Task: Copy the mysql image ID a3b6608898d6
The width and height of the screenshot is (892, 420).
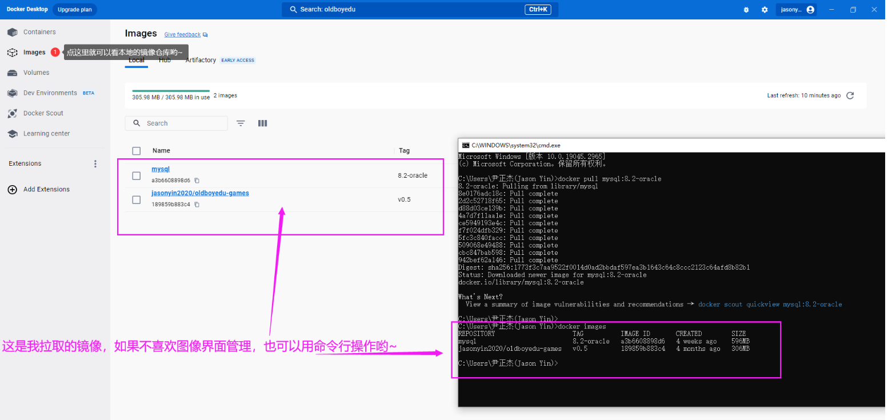Action: click(197, 181)
